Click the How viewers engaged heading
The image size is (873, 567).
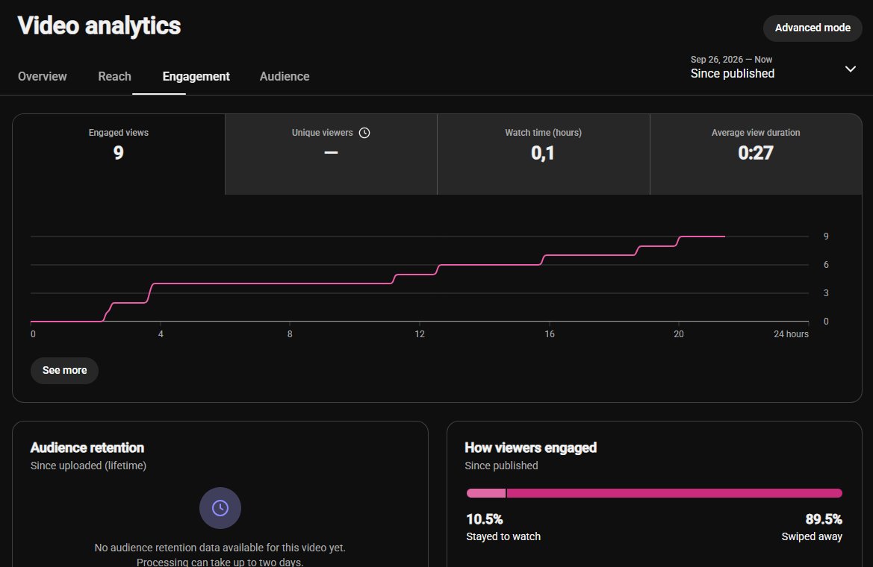coord(530,448)
